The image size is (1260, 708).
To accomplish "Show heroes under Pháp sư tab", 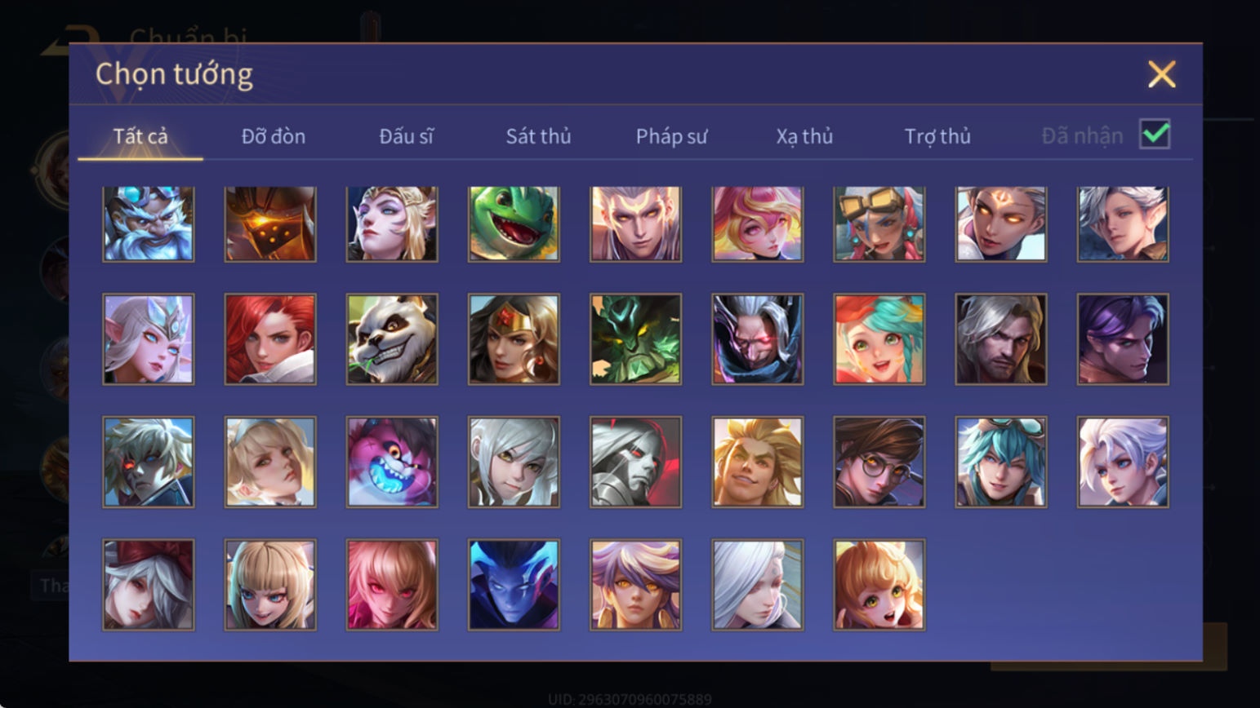I will (671, 136).
